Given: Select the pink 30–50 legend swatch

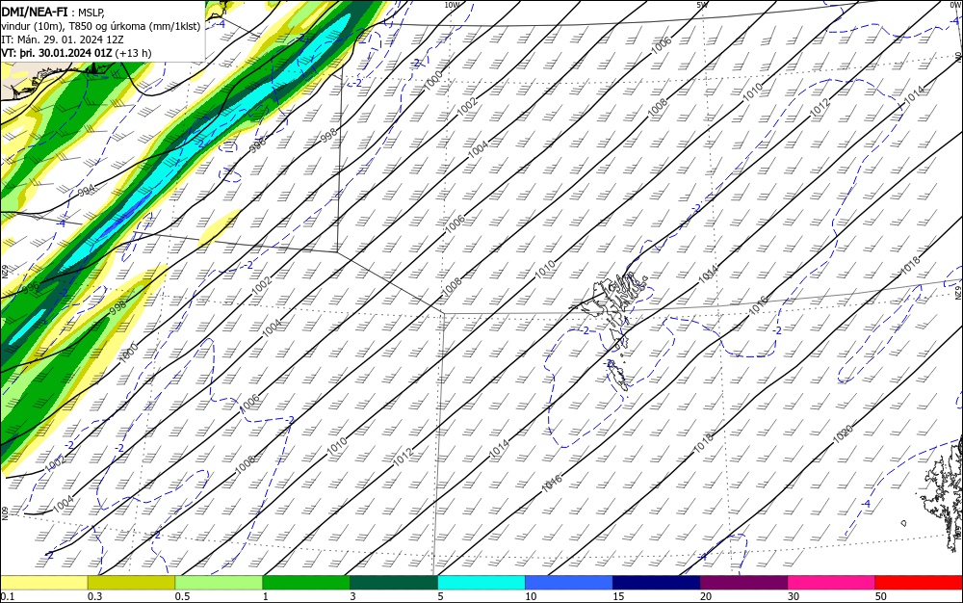Looking at the screenshot, I should coord(831,583).
